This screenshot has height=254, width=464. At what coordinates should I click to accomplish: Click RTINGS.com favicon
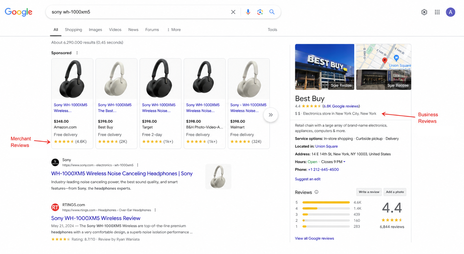[x=55, y=207]
